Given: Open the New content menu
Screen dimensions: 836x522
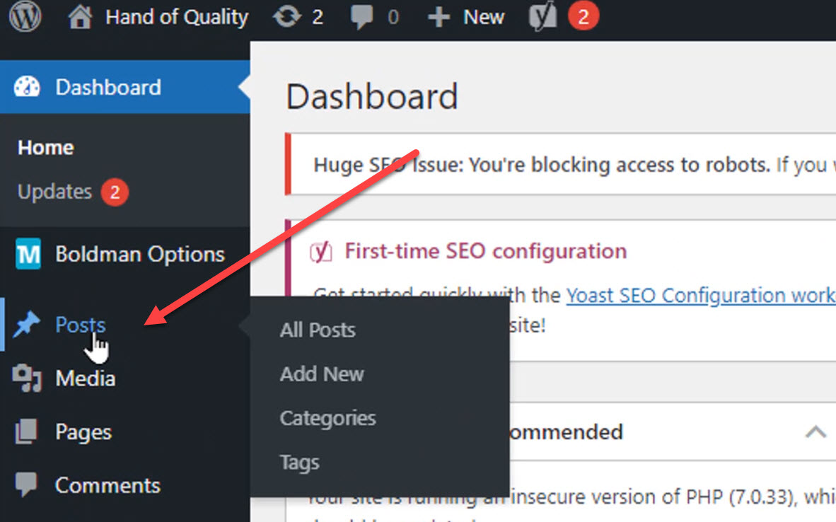Looking at the screenshot, I should (x=483, y=17).
